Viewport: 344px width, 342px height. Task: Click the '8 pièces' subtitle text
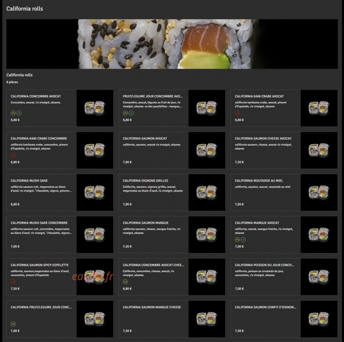(x=12, y=82)
